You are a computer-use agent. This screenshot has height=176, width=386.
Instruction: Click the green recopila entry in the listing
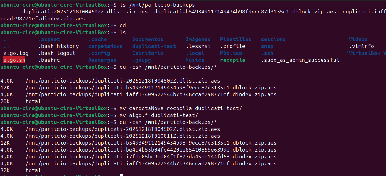click(232, 60)
